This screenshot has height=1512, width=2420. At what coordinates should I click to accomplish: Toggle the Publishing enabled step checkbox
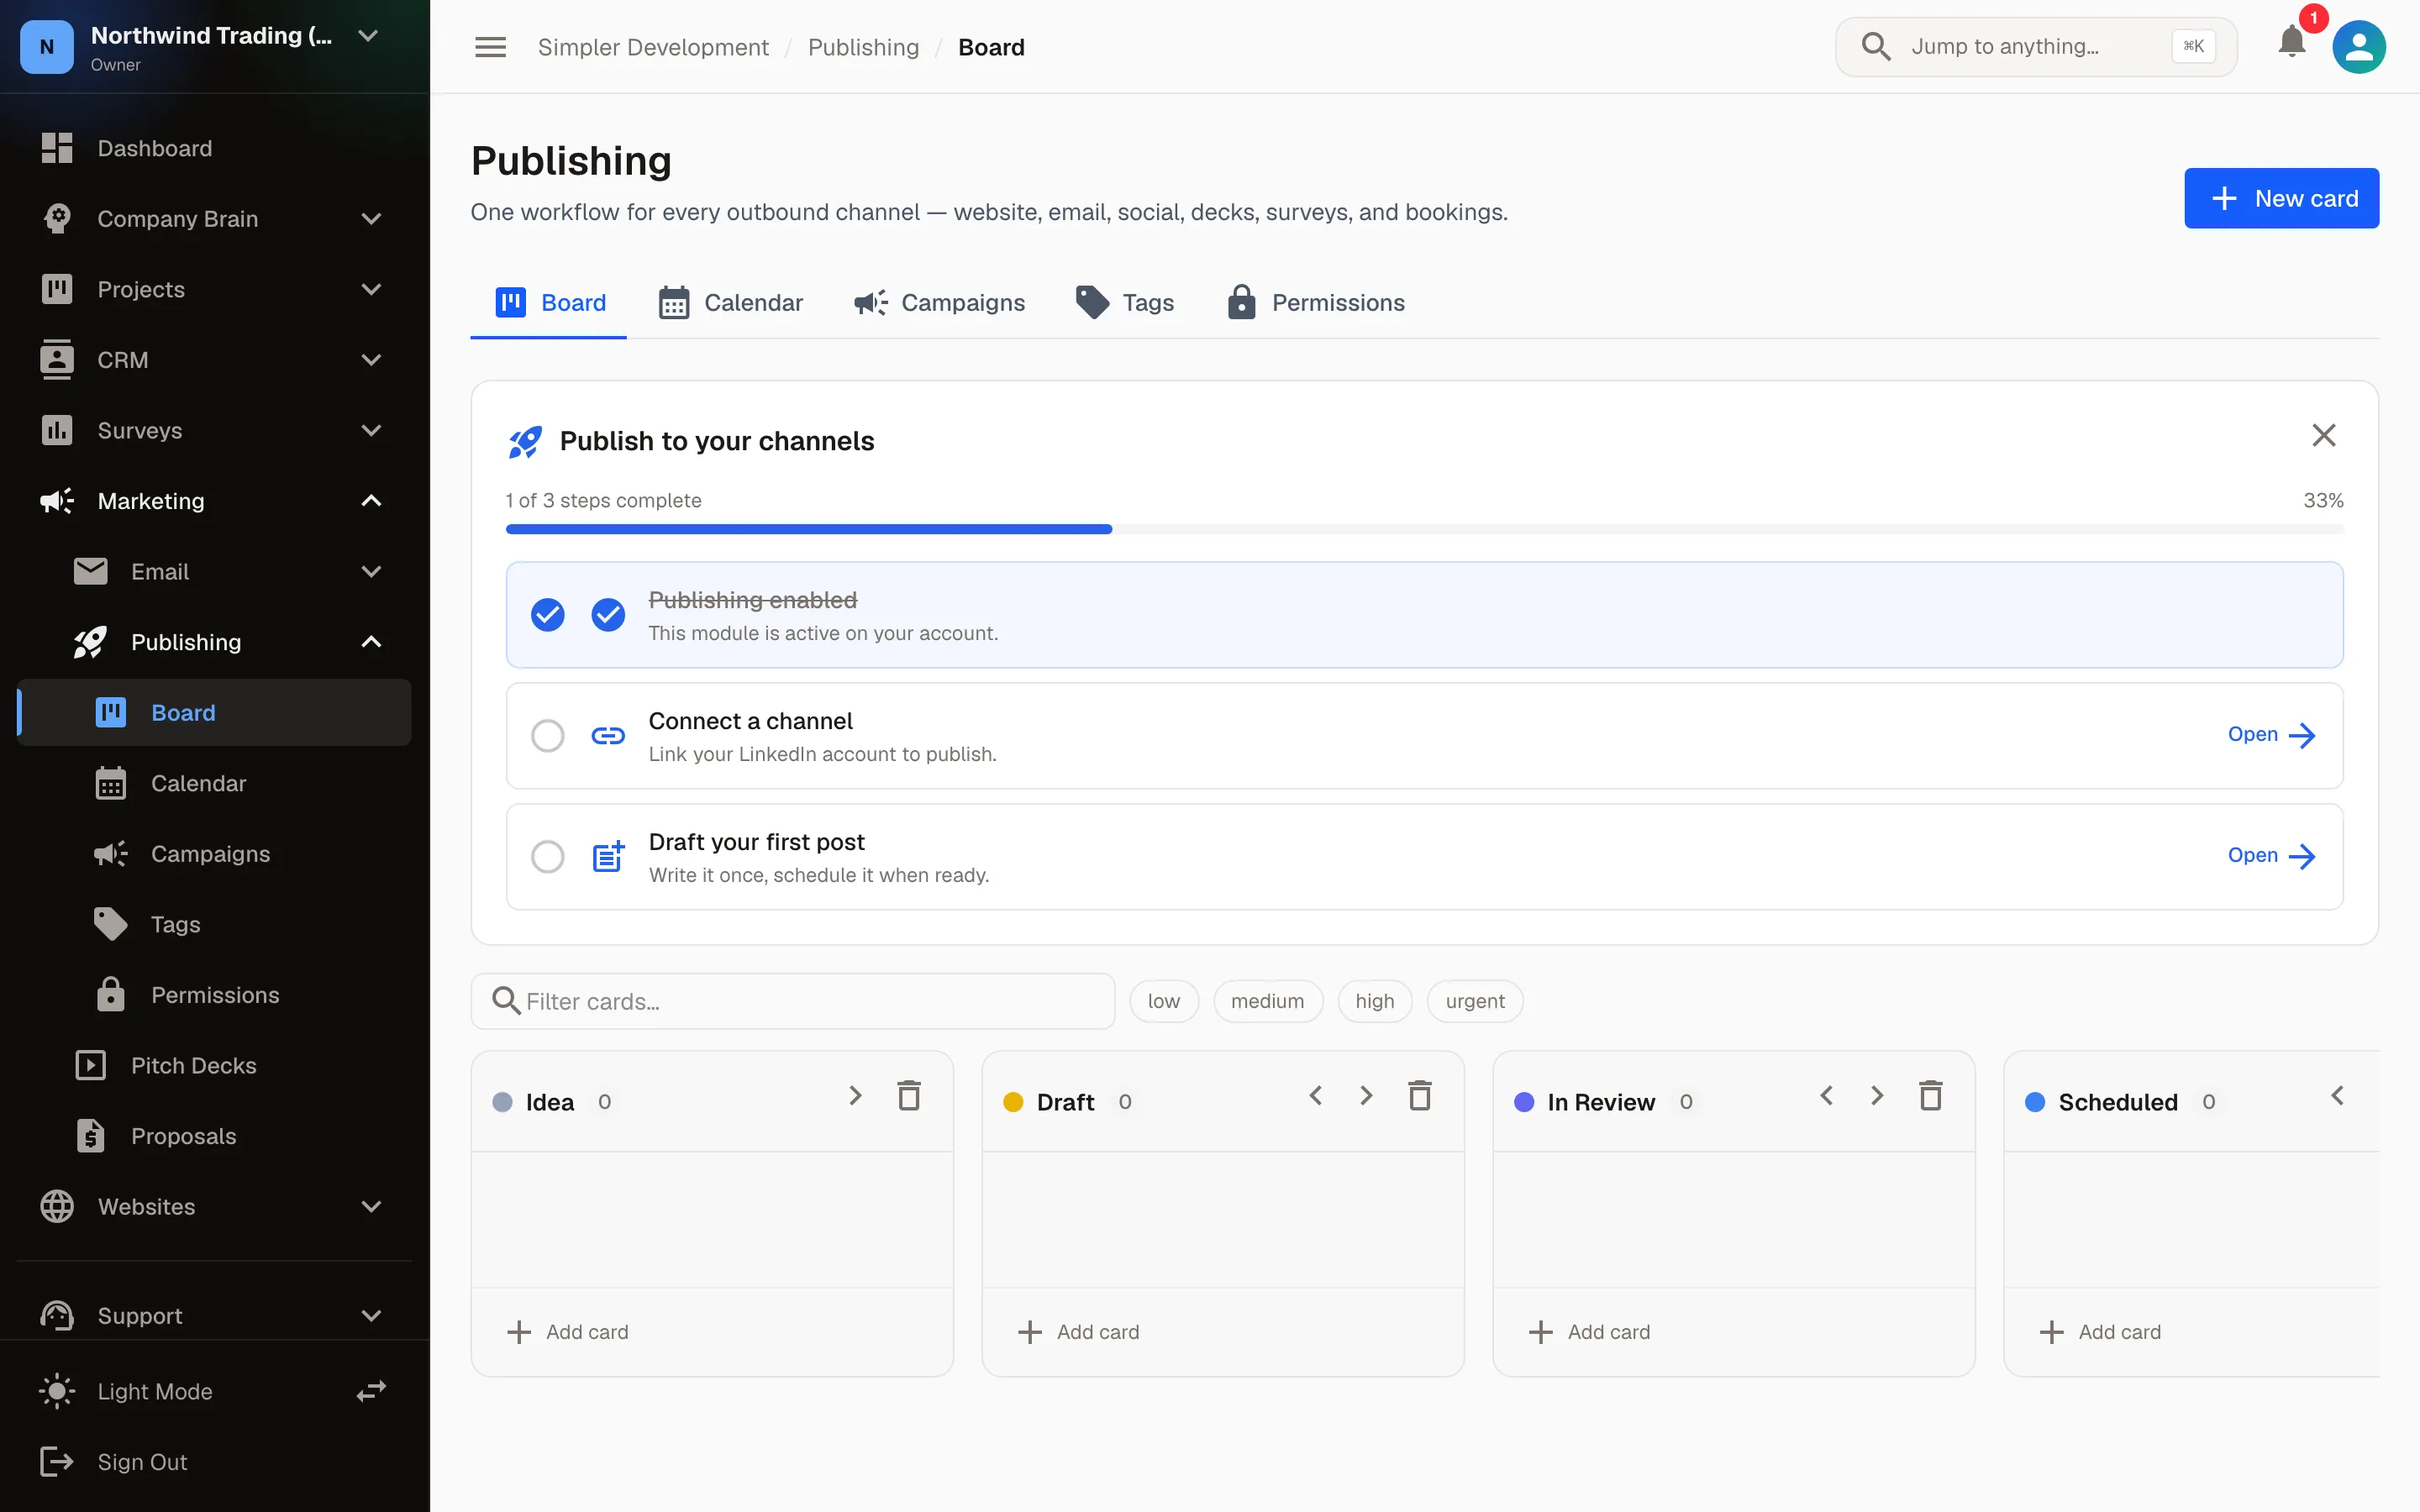pyautogui.click(x=548, y=615)
